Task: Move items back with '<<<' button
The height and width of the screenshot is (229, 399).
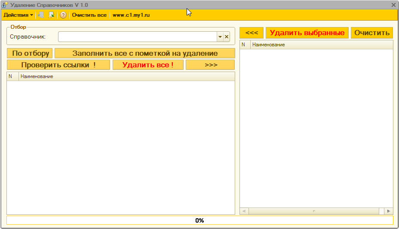Action: click(252, 33)
